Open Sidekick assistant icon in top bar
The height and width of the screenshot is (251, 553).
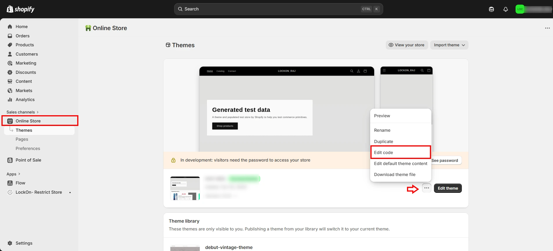[x=491, y=9]
